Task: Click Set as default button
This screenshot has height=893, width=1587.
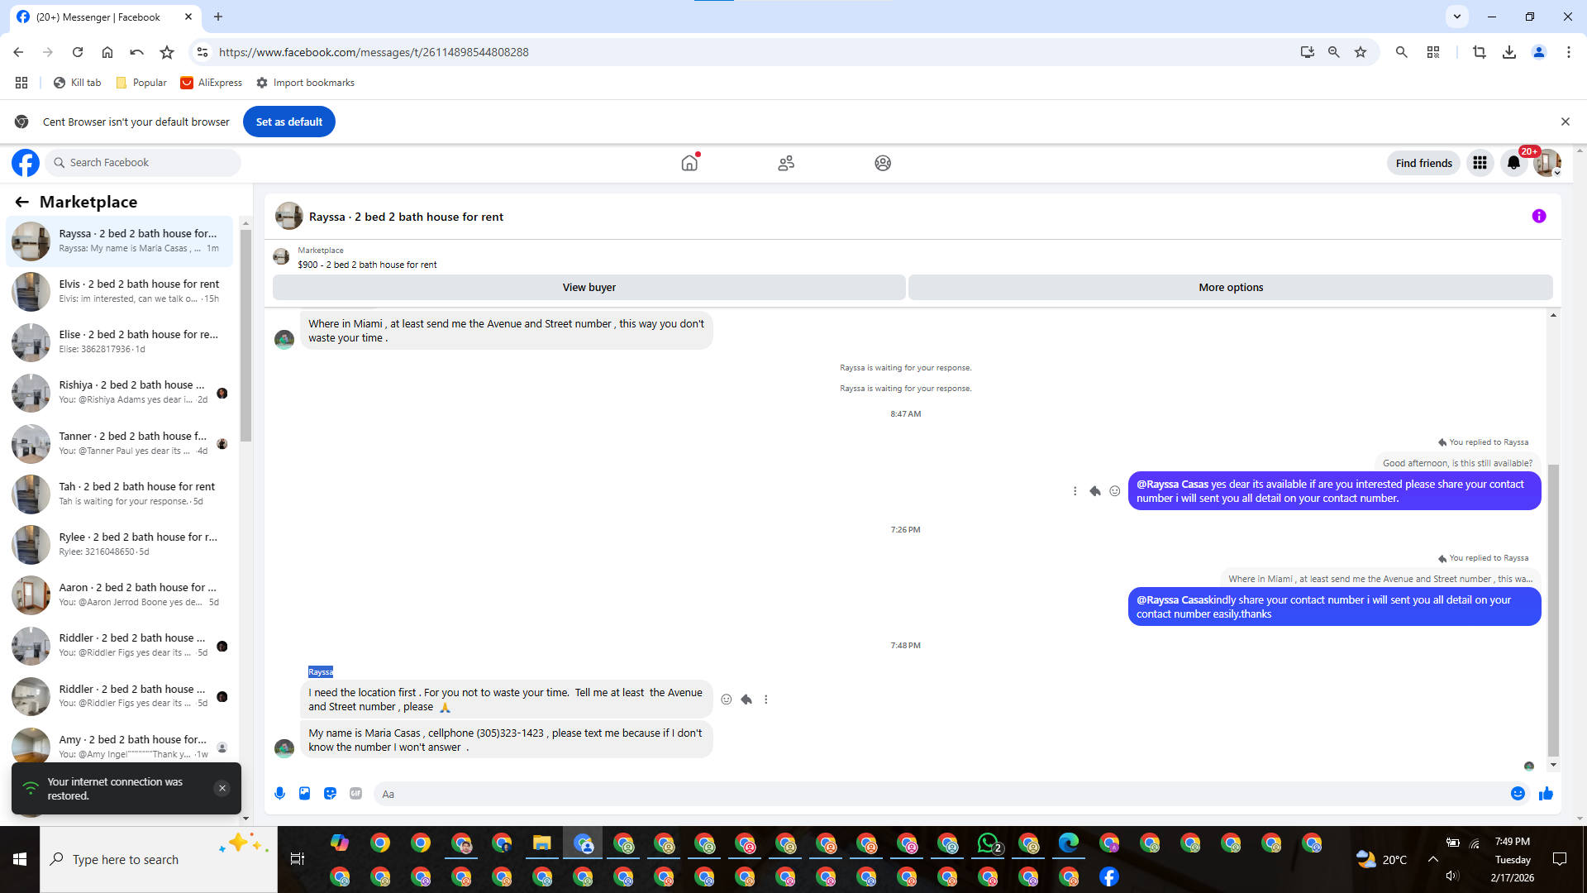Action: (x=288, y=122)
